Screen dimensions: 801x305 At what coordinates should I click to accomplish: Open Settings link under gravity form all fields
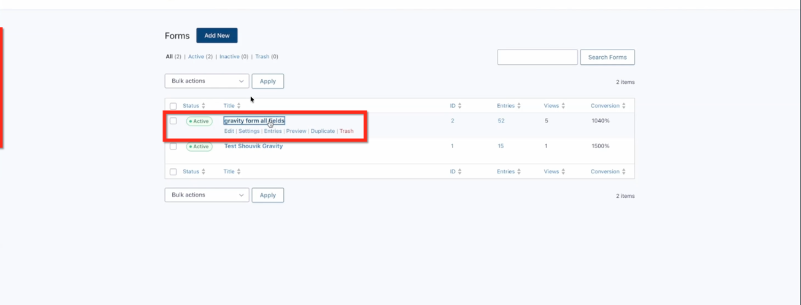click(249, 131)
